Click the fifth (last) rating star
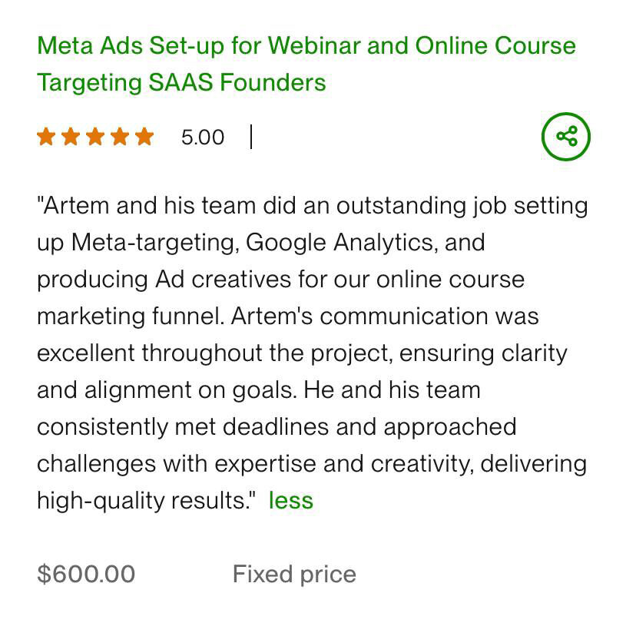The height and width of the screenshot is (623, 636). [x=144, y=138]
